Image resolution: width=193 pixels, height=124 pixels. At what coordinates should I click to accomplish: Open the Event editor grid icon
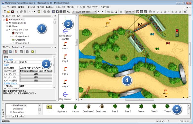pyautogui.click(x=61, y=12)
